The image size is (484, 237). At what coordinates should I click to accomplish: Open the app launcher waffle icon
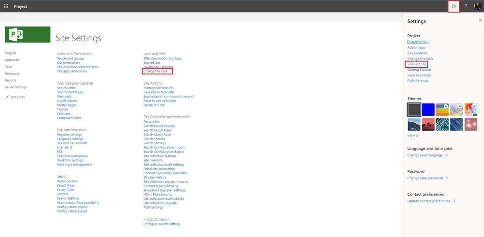pos(6,6)
